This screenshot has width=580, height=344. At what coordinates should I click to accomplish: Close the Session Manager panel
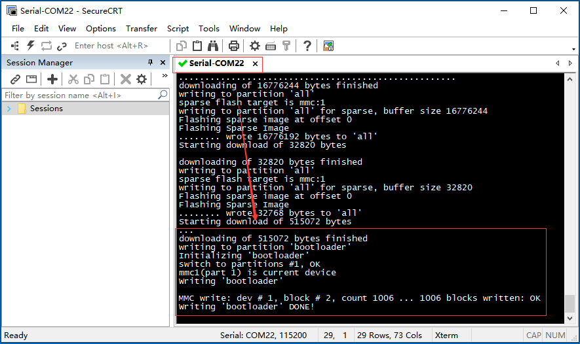click(x=163, y=62)
